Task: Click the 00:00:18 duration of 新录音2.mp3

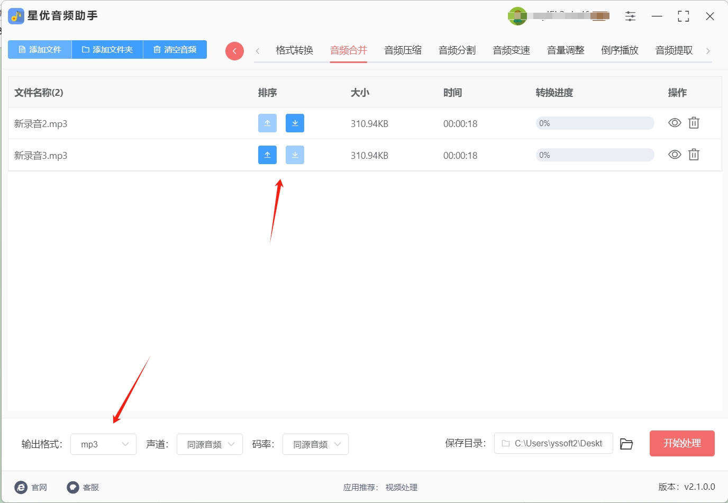Action: pos(460,124)
